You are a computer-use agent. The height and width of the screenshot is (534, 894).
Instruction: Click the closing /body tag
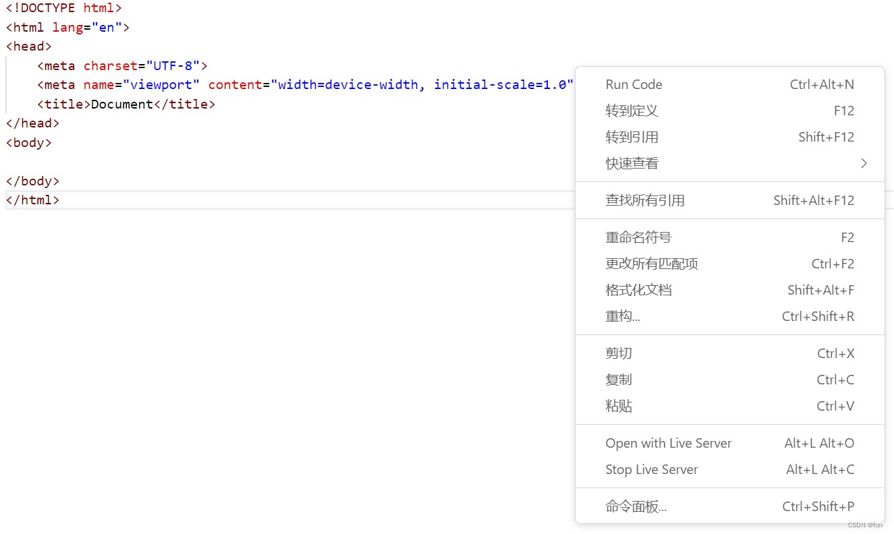point(32,181)
